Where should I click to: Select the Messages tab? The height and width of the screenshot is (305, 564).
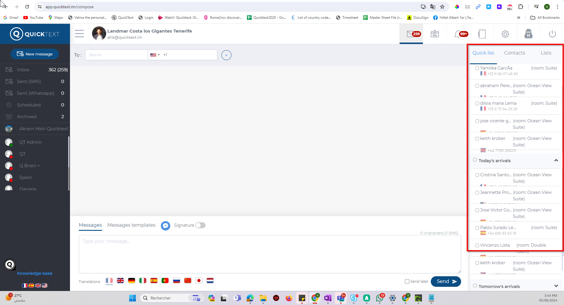click(90, 225)
